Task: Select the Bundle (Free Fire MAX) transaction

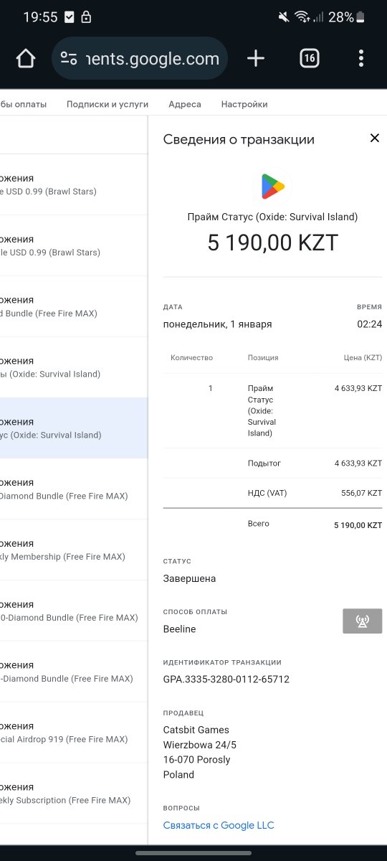Action: [74, 306]
